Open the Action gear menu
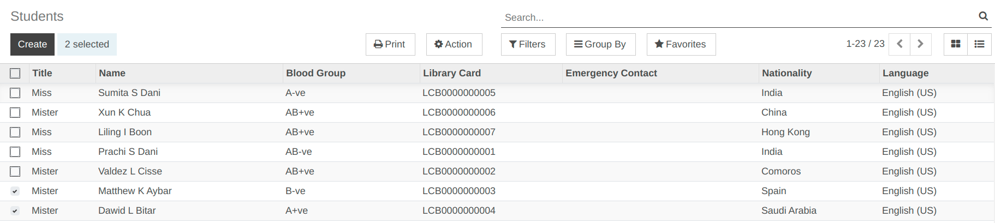 pos(454,44)
